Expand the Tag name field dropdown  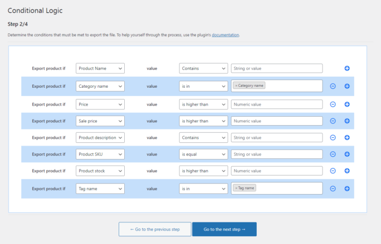coord(100,188)
